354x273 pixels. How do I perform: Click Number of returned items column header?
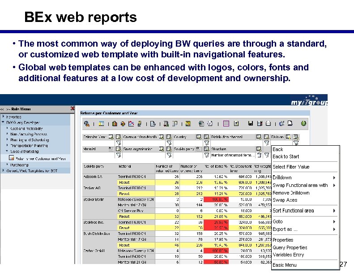[167, 169]
